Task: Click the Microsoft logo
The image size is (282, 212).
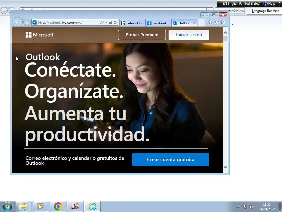Action: coord(39,35)
